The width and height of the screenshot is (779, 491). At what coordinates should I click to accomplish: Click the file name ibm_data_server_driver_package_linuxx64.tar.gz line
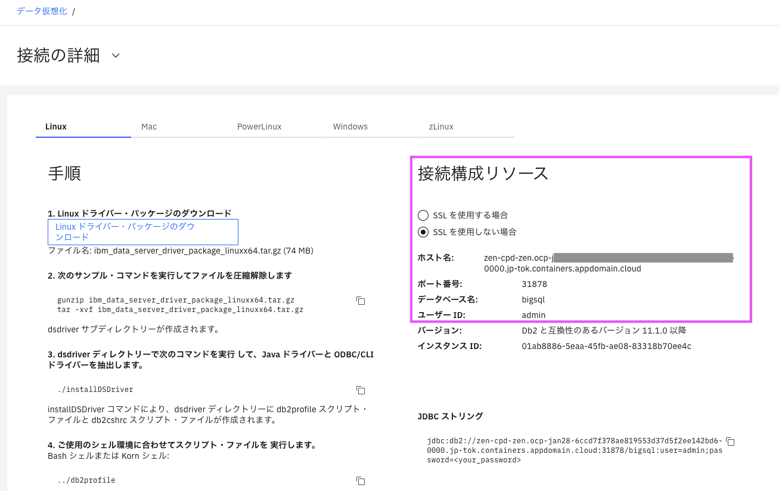click(x=181, y=251)
